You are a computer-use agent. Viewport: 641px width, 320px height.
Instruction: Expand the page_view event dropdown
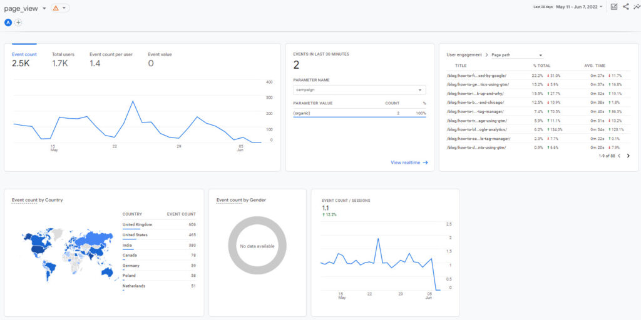44,8
